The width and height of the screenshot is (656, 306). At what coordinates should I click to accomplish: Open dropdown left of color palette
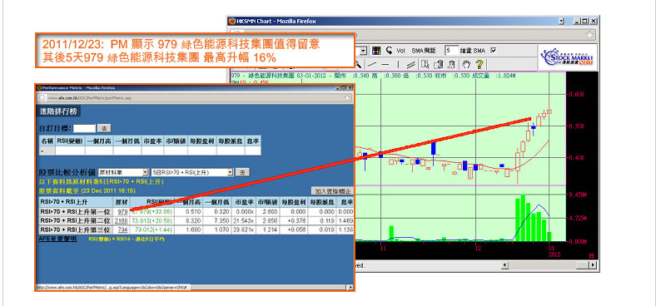coord(363,51)
